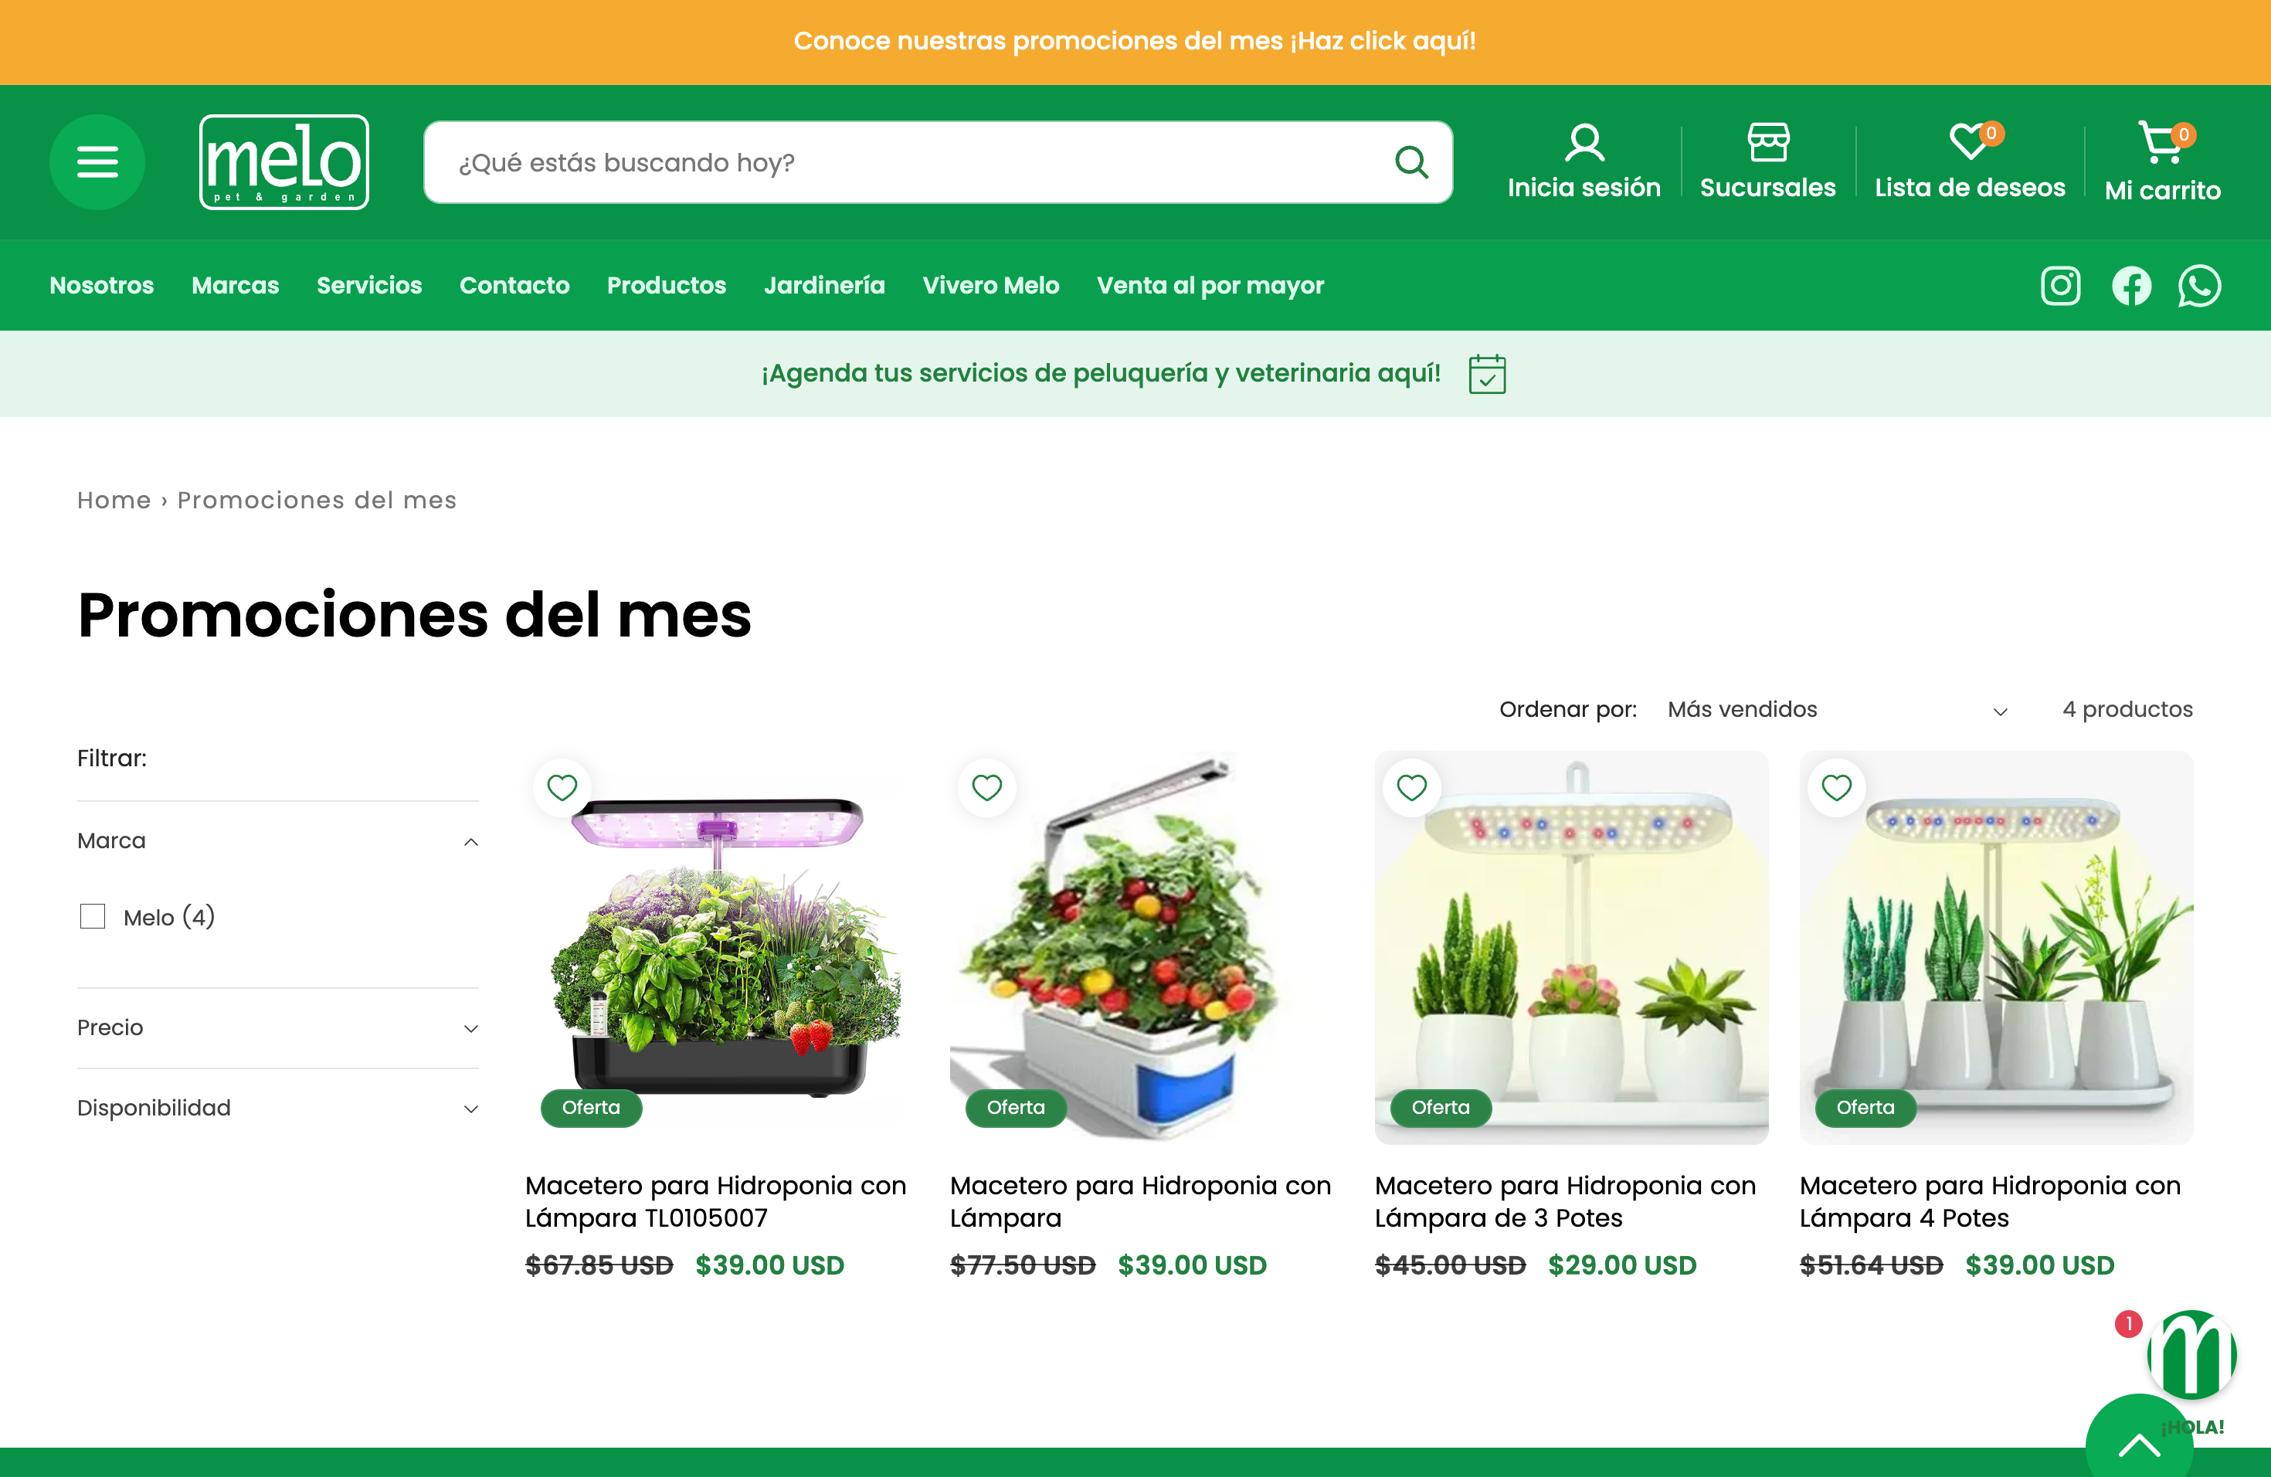The width and height of the screenshot is (2271, 1477).
Task: Click the Melo pet & garden logo
Action: pyautogui.click(x=283, y=162)
